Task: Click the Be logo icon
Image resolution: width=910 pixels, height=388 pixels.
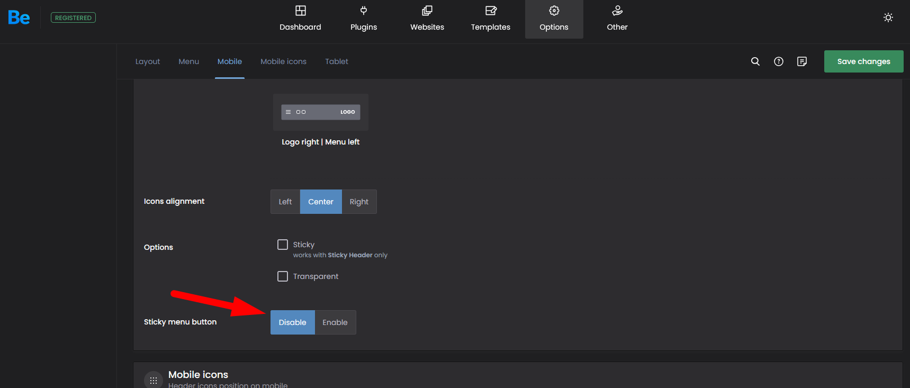Action: pyautogui.click(x=19, y=18)
